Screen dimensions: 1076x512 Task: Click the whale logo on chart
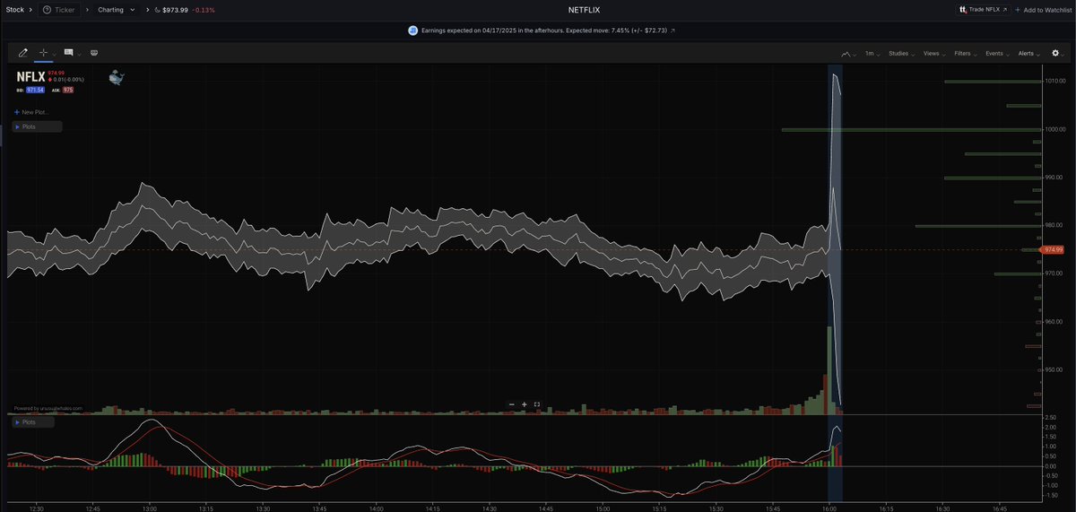(x=117, y=78)
